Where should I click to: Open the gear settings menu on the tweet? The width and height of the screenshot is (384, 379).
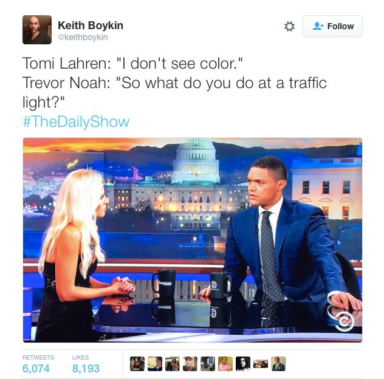(289, 26)
